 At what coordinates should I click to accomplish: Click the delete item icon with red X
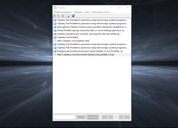click(68, 16)
